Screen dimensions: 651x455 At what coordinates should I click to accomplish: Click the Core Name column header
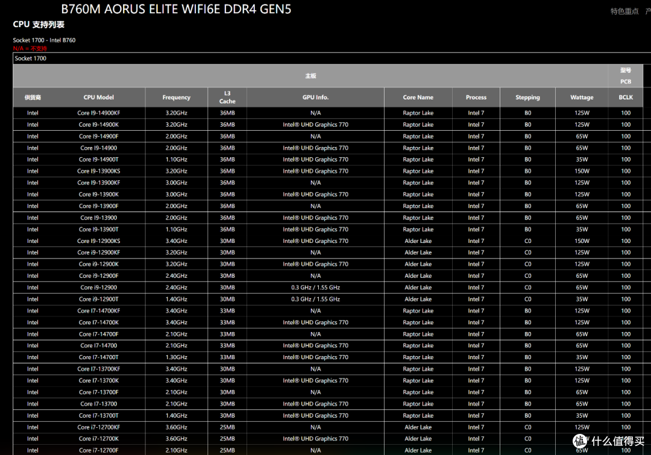click(418, 97)
